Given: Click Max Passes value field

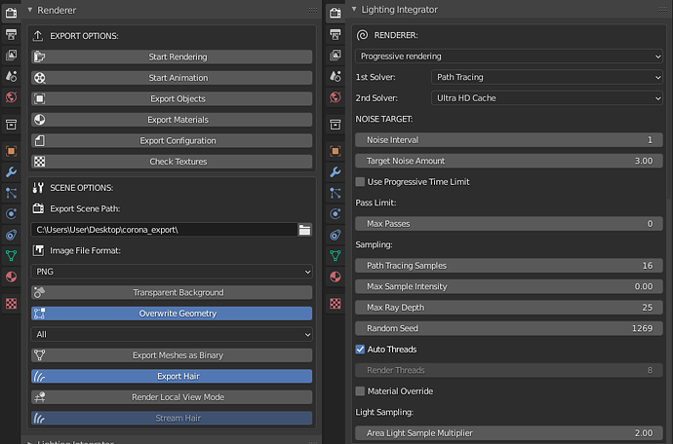Looking at the screenshot, I should click(x=509, y=224).
